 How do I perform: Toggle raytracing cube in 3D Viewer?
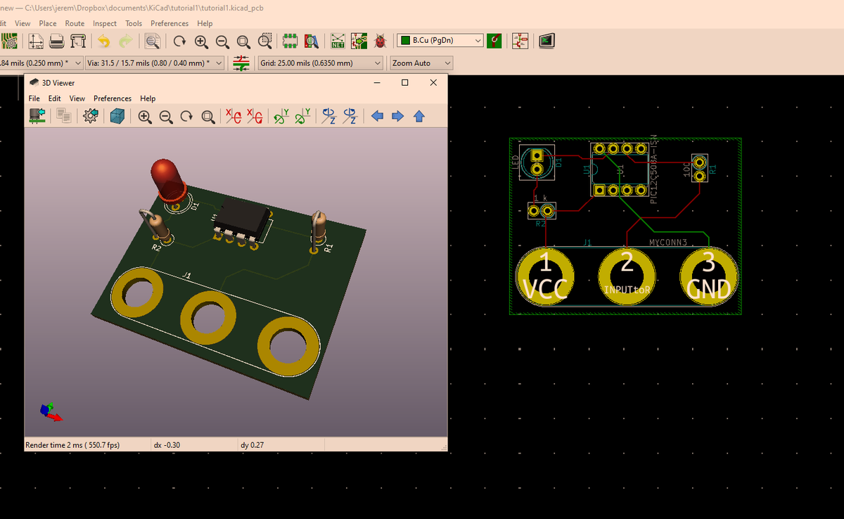point(117,117)
